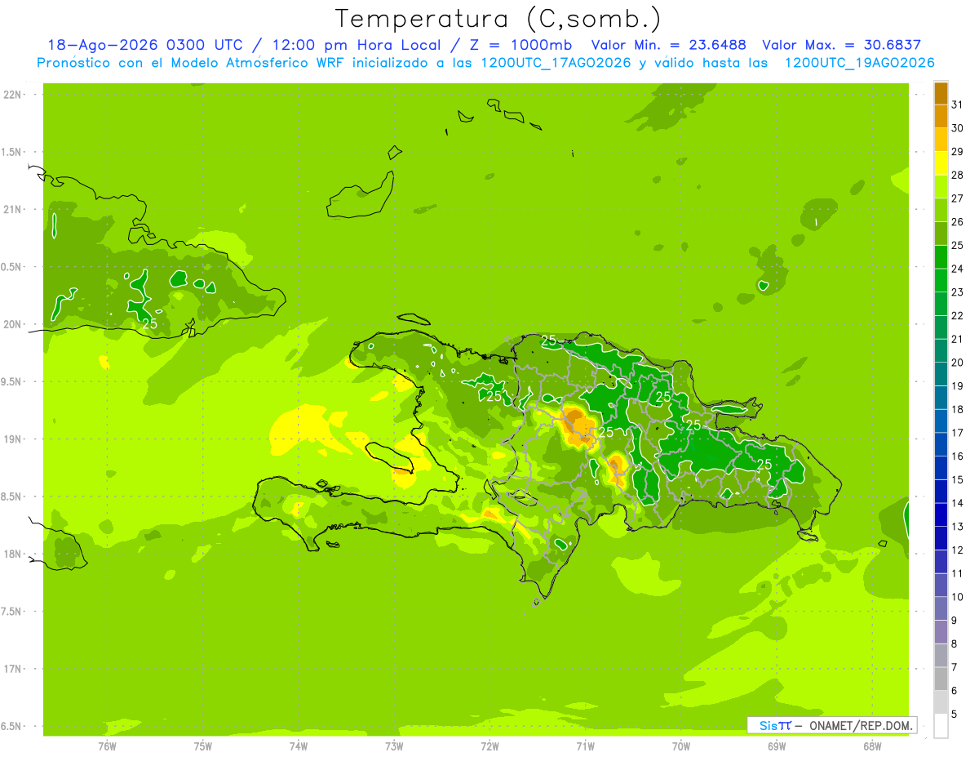Click the 74W longitude axis label
979x757 pixels.
click(x=299, y=746)
